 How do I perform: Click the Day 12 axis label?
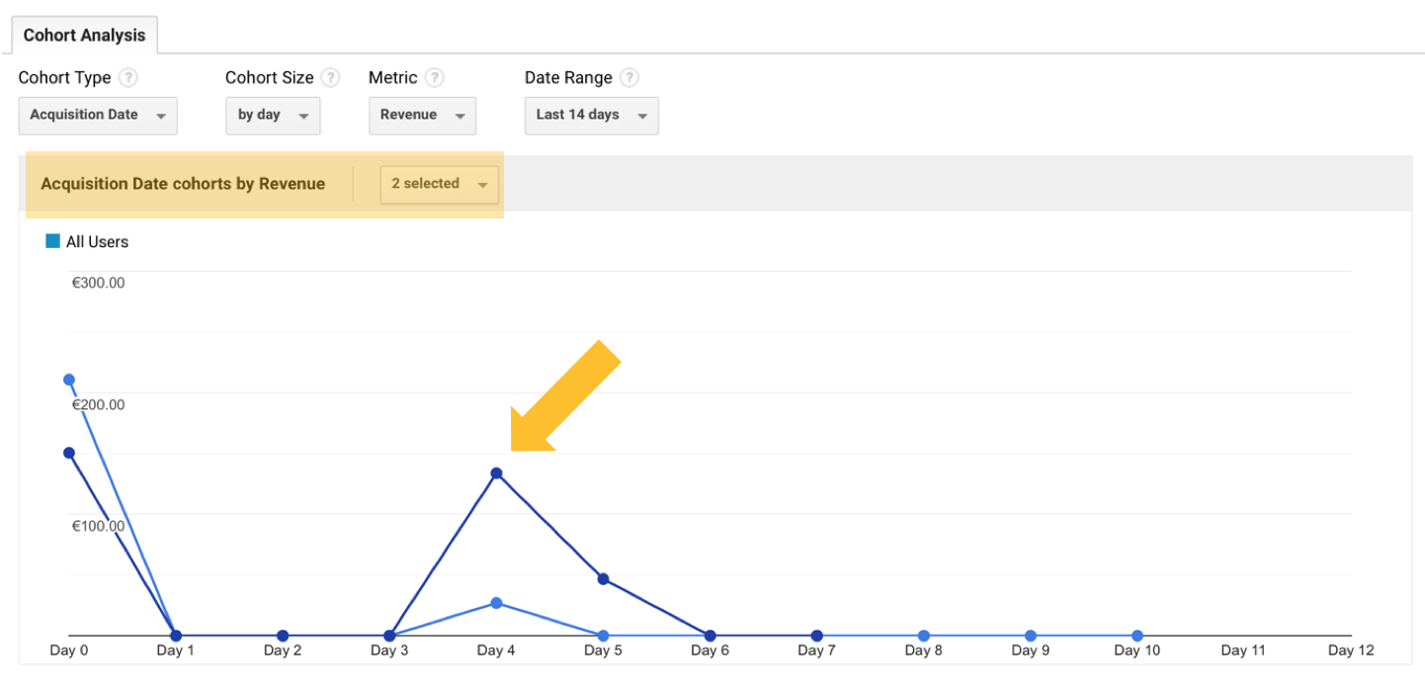1351,650
